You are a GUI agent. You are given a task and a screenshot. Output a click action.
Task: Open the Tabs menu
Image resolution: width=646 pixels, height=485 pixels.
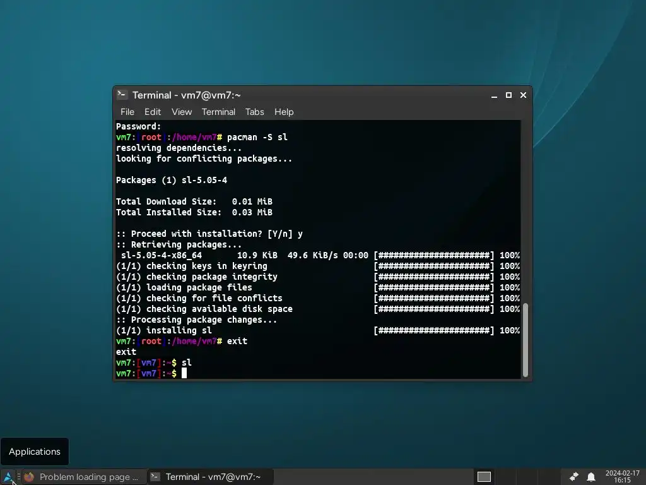click(x=255, y=112)
